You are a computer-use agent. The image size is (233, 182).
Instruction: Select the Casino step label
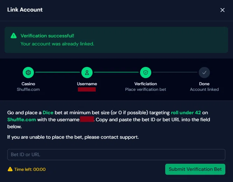pyautogui.click(x=28, y=84)
